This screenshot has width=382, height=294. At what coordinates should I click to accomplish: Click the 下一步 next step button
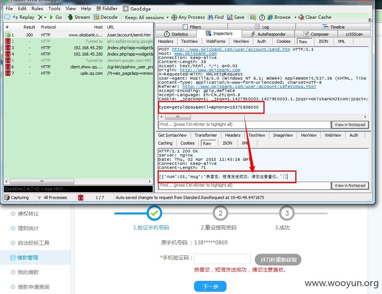click(x=210, y=286)
